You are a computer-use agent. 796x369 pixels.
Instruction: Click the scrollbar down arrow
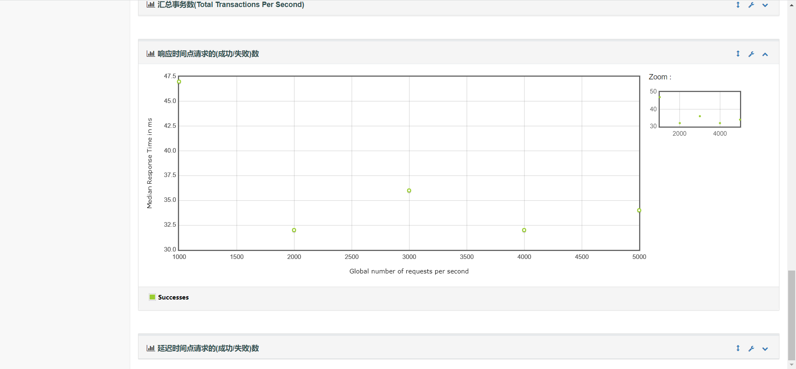tap(791, 365)
